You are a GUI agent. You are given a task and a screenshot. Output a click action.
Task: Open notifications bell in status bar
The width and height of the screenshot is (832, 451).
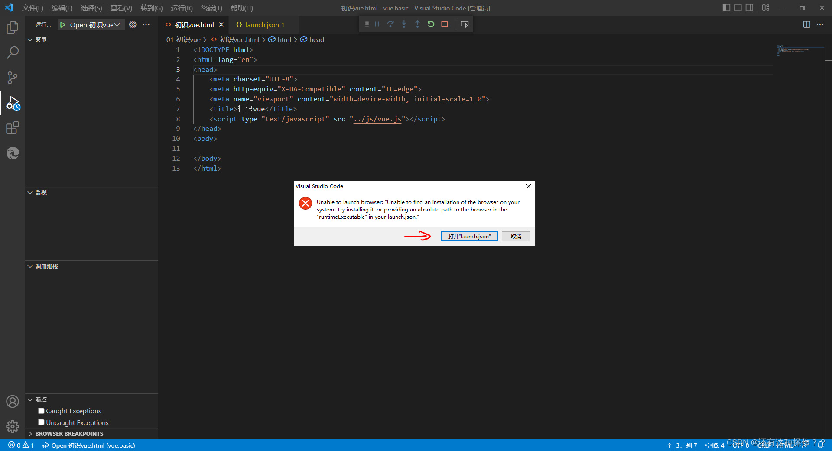821,445
